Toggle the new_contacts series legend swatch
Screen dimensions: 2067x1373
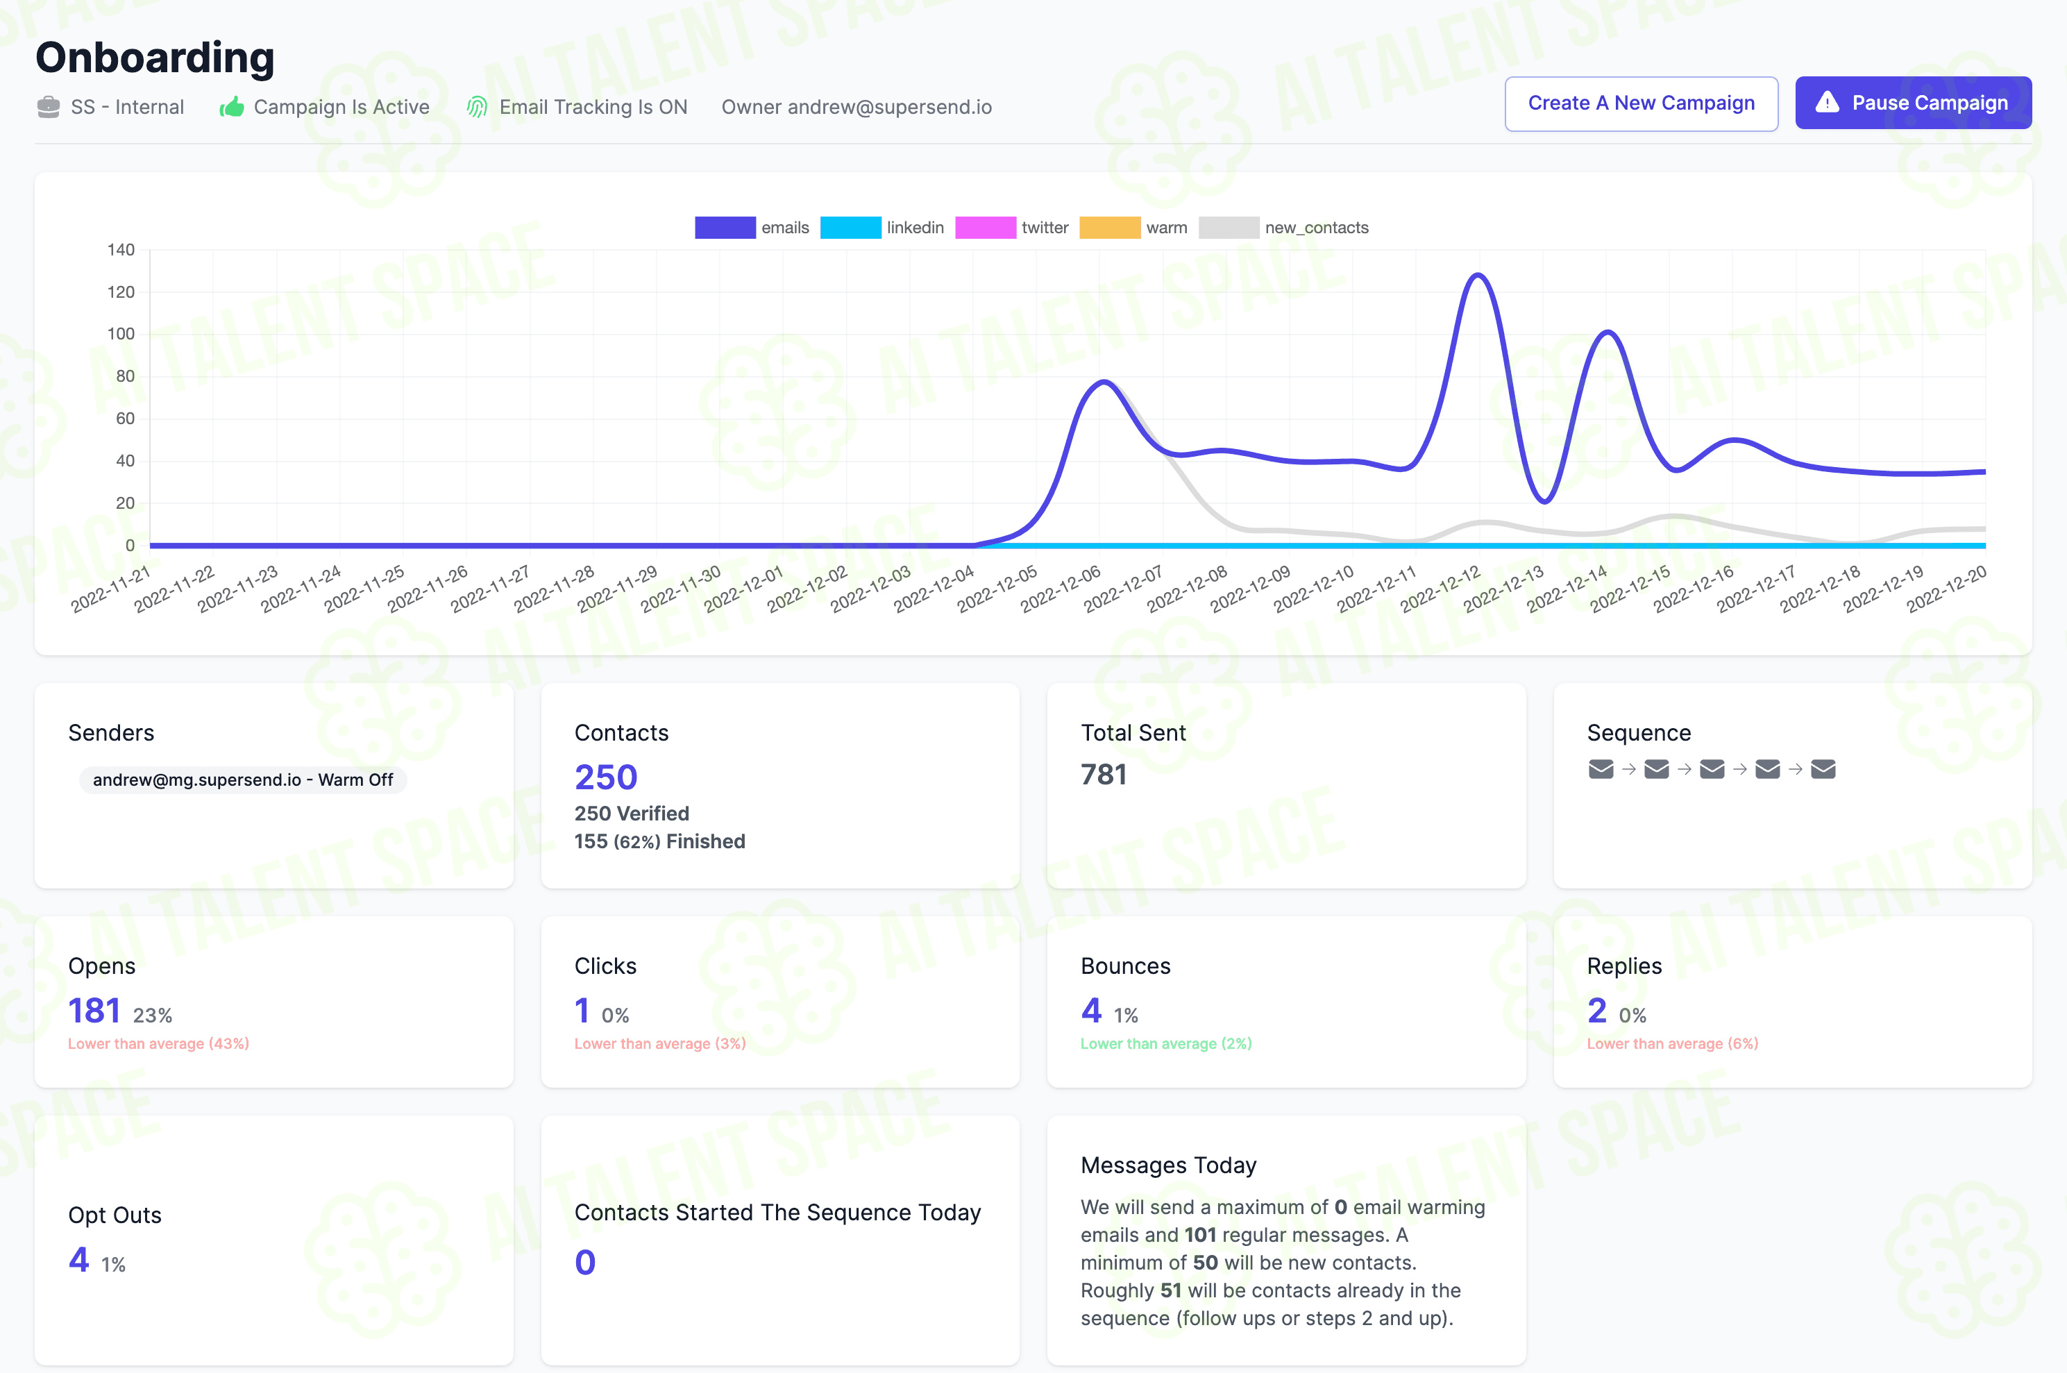click(1229, 228)
